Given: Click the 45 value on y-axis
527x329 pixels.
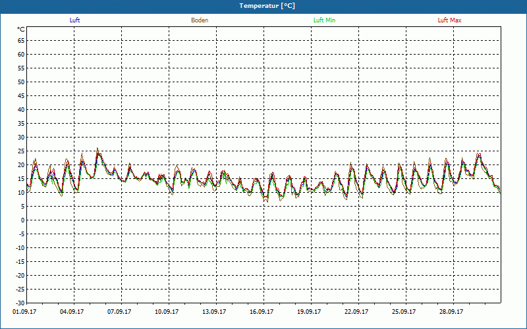Looking at the screenshot, I should [21, 96].
